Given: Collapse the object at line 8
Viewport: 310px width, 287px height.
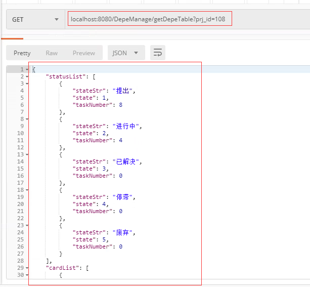Looking at the screenshot, I should (x=27, y=119).
